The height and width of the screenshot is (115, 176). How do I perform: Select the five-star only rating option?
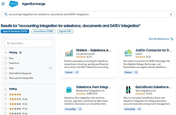pos(6,94)
